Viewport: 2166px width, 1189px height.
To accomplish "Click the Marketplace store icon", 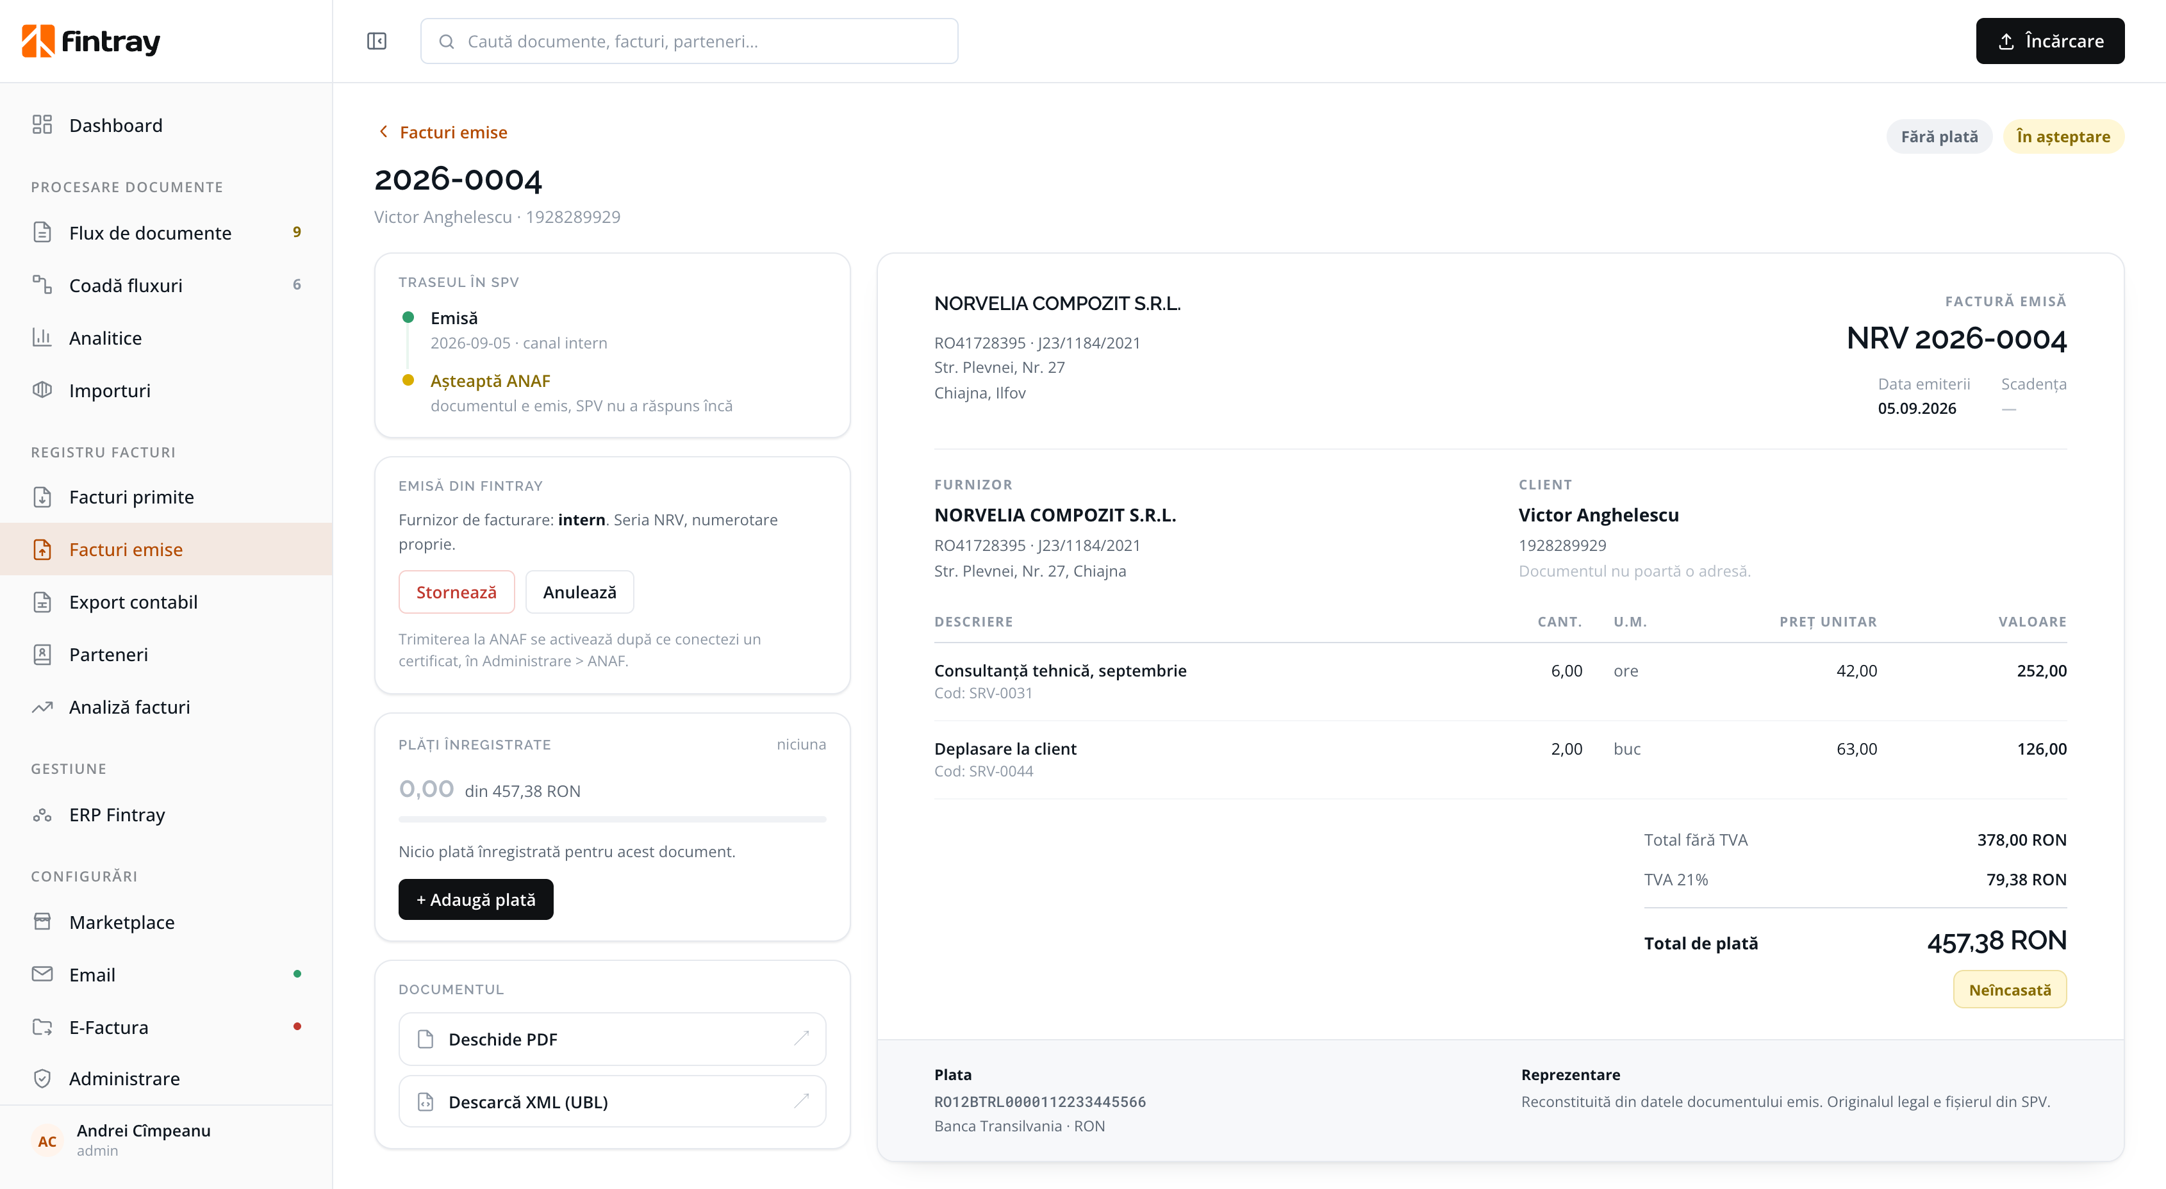I will [42, 922].
